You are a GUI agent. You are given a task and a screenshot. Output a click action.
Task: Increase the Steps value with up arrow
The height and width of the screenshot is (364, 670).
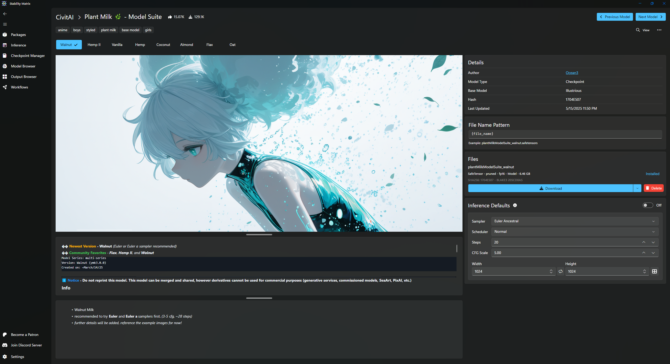click(644, 242)
